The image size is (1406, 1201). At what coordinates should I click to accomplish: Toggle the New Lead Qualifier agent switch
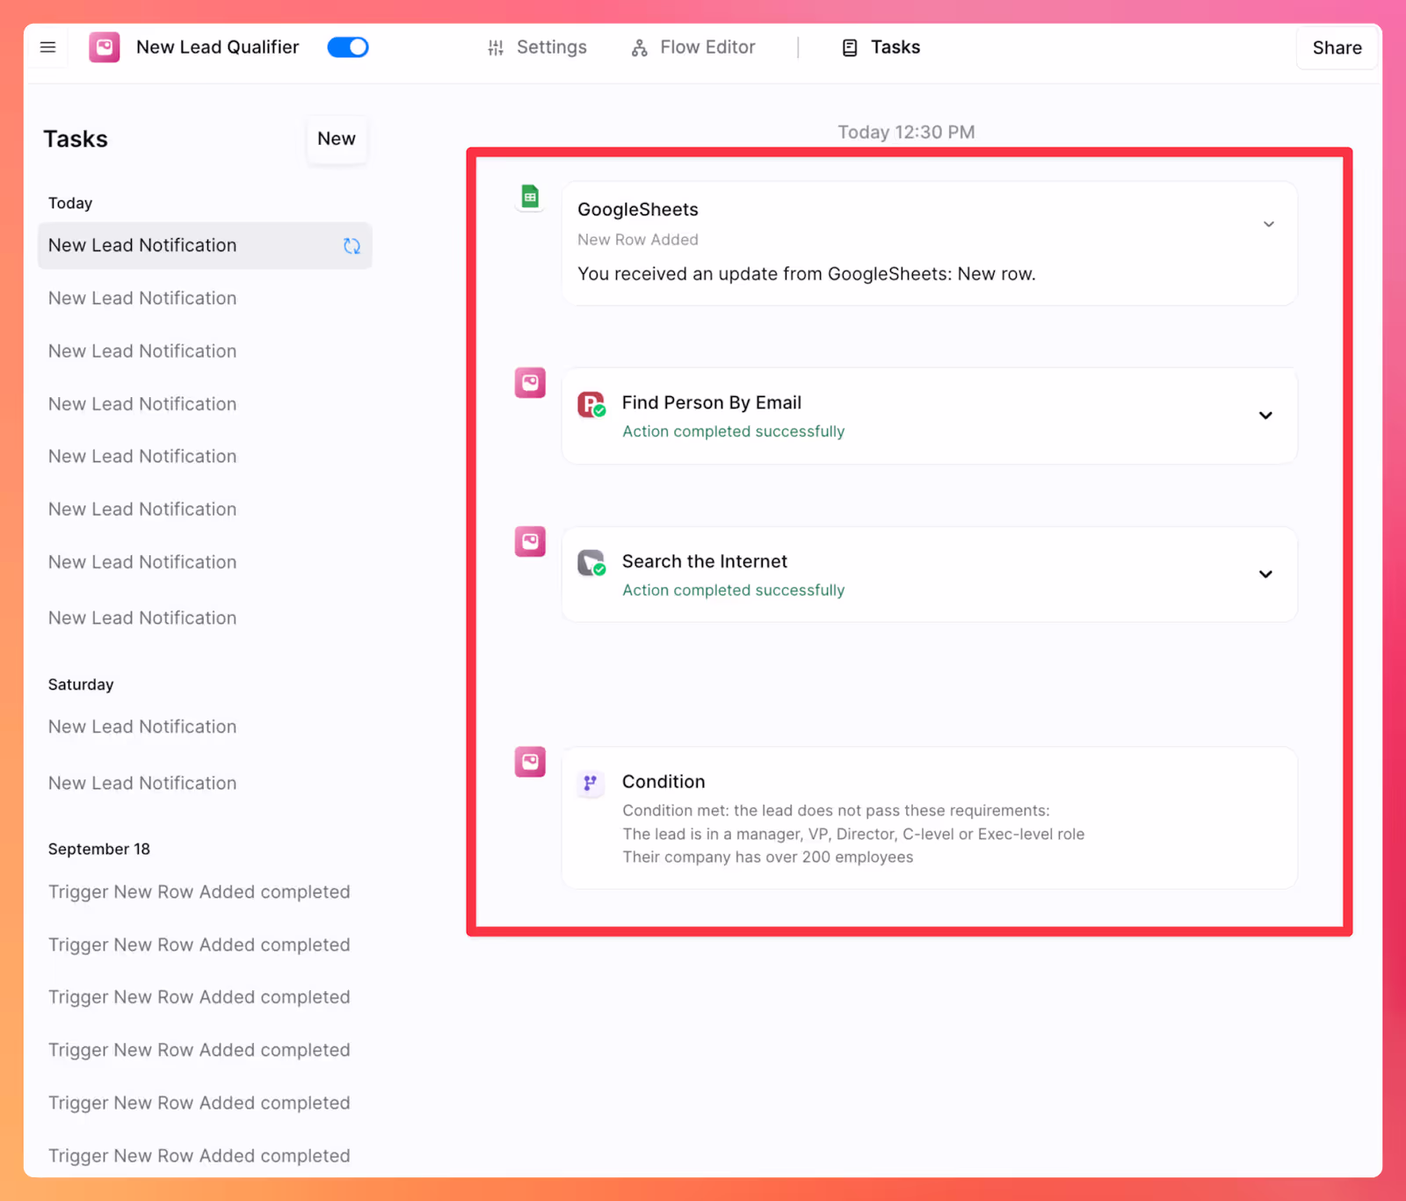pyautogui.click(x=348, y=47)
